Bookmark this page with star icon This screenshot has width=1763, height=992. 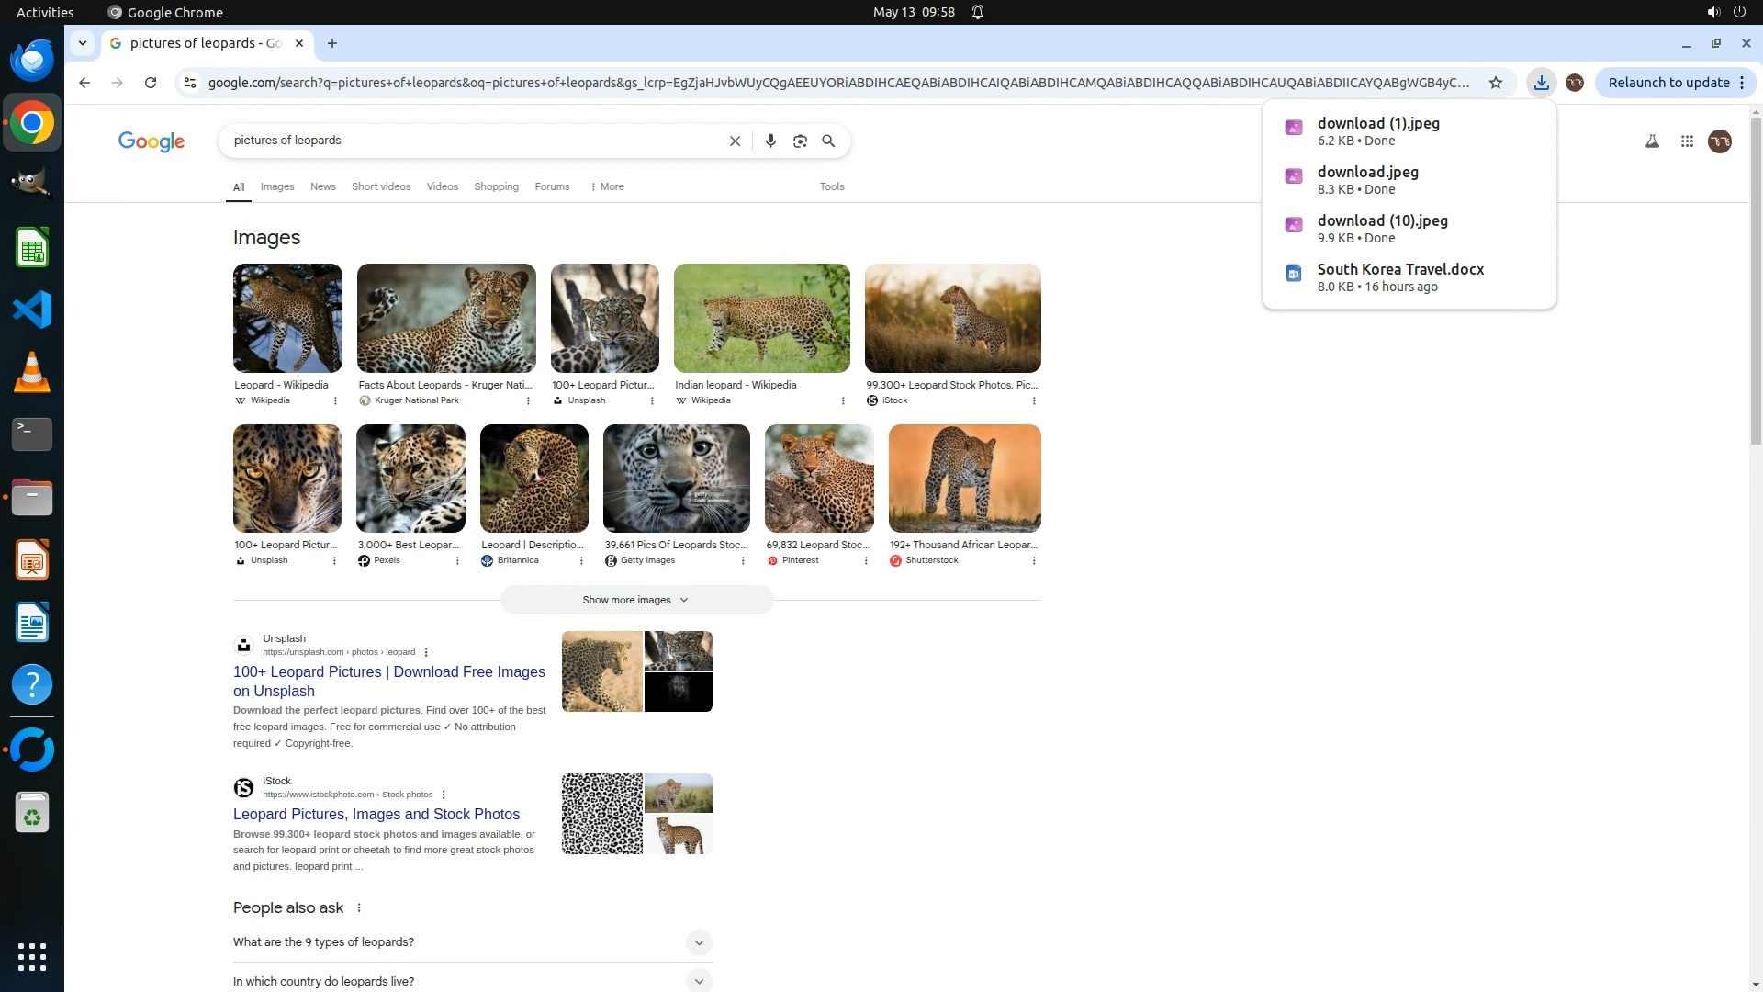(1496, 83)
